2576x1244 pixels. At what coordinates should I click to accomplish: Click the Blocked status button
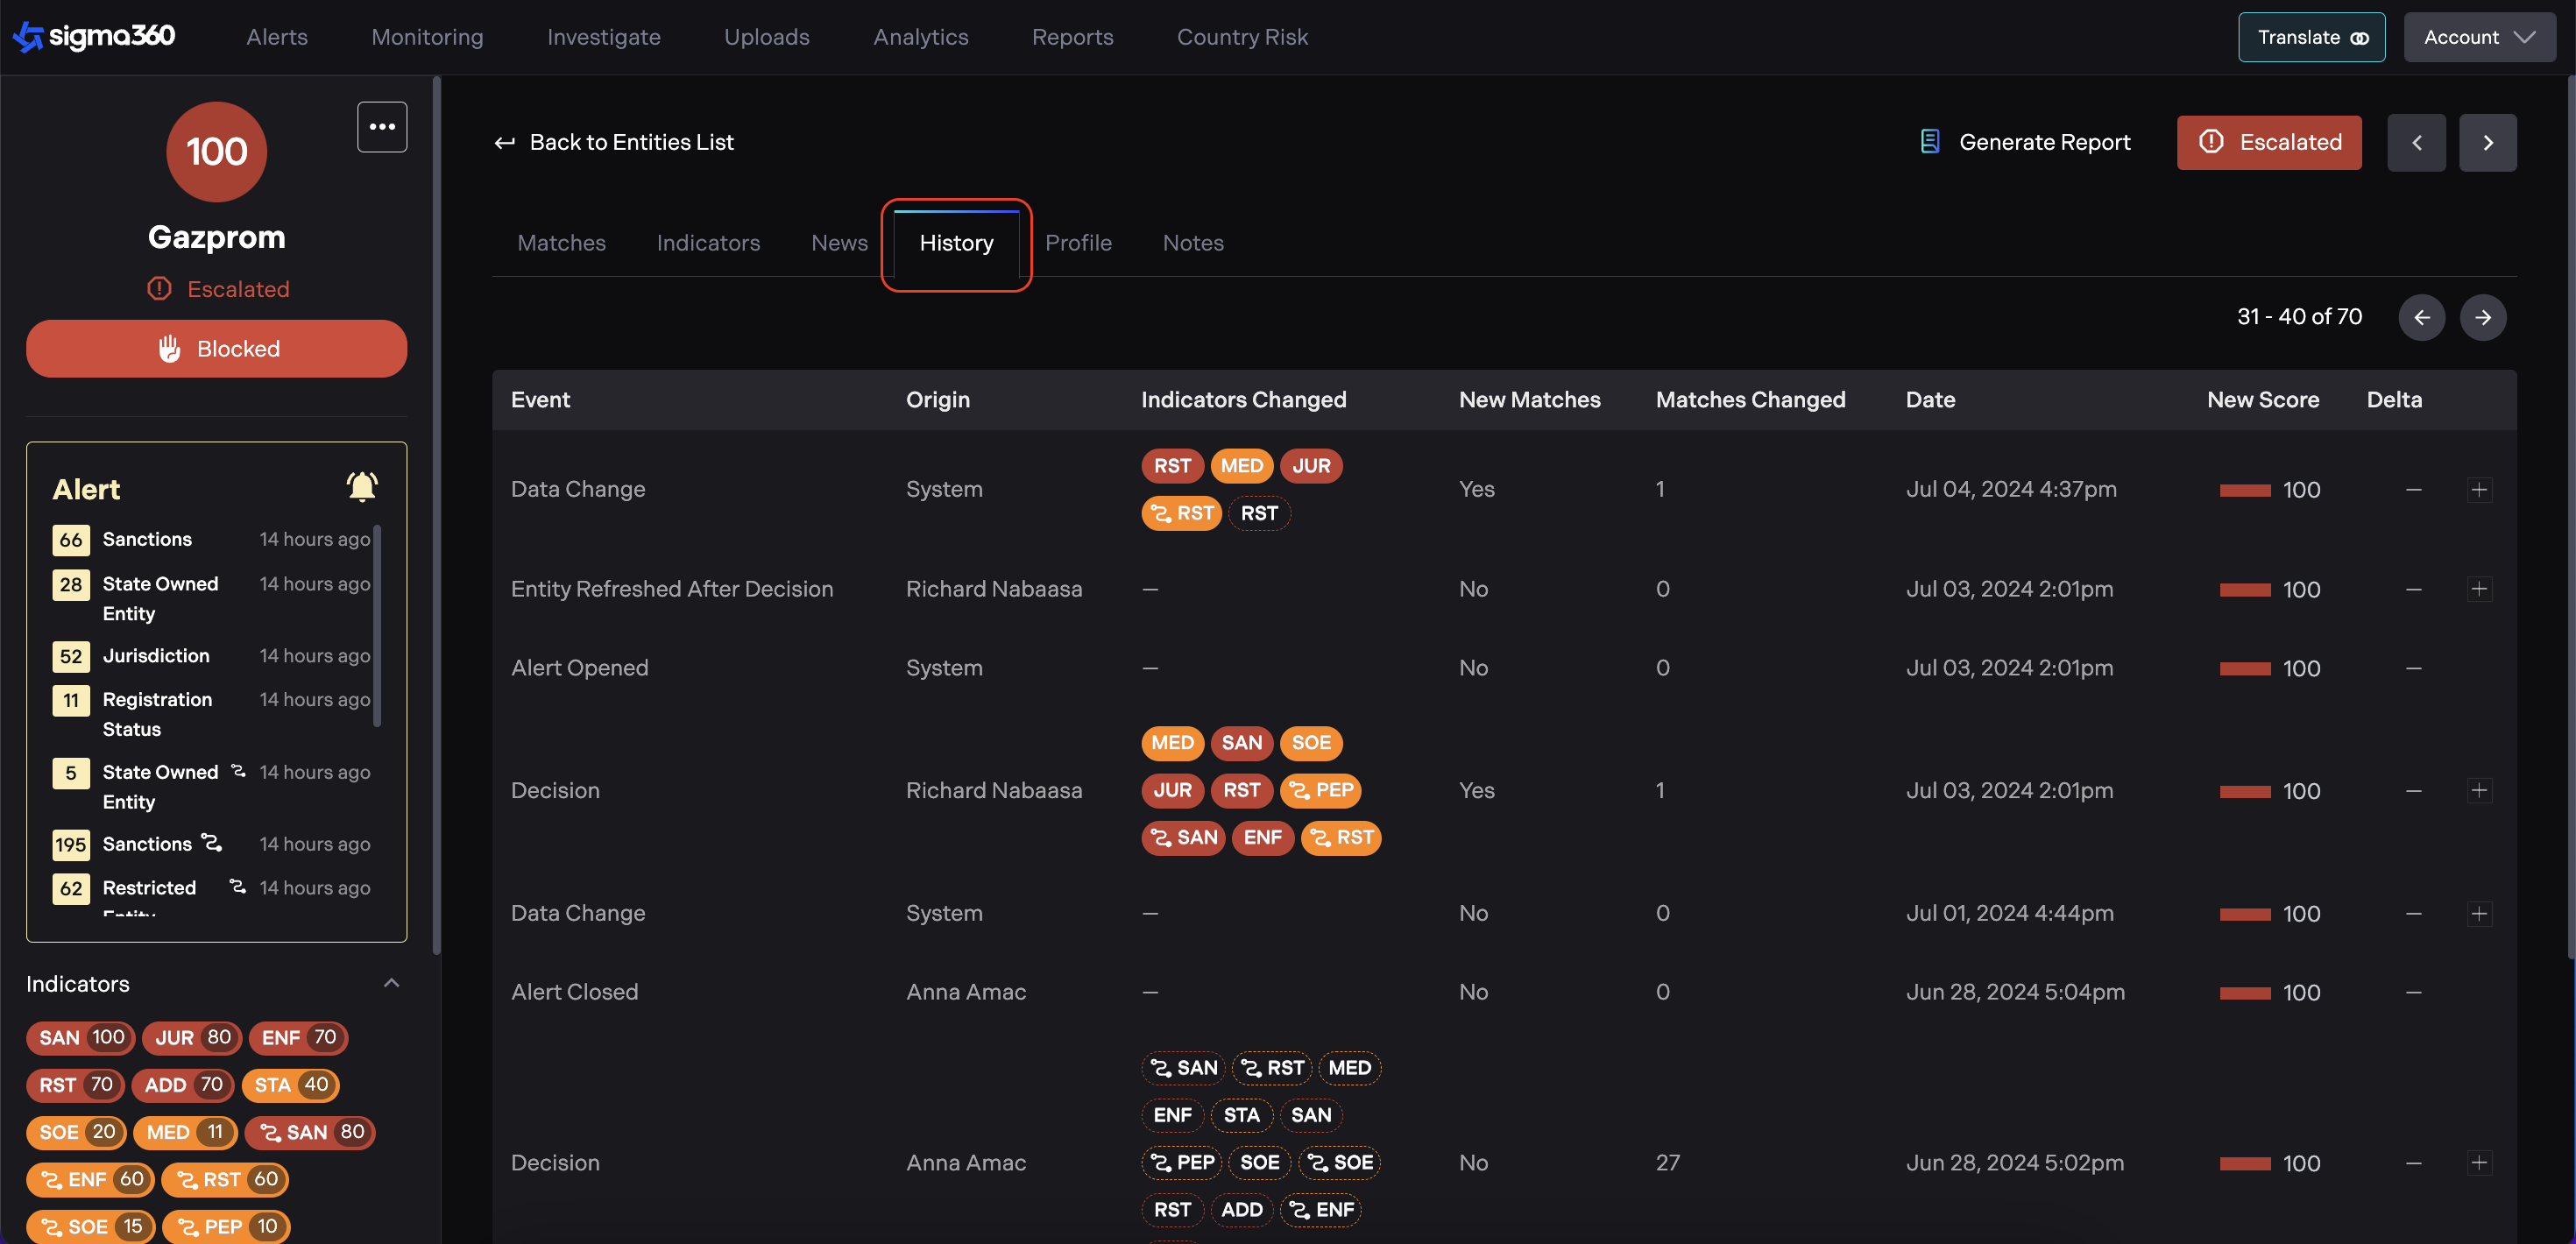(216, 349)
